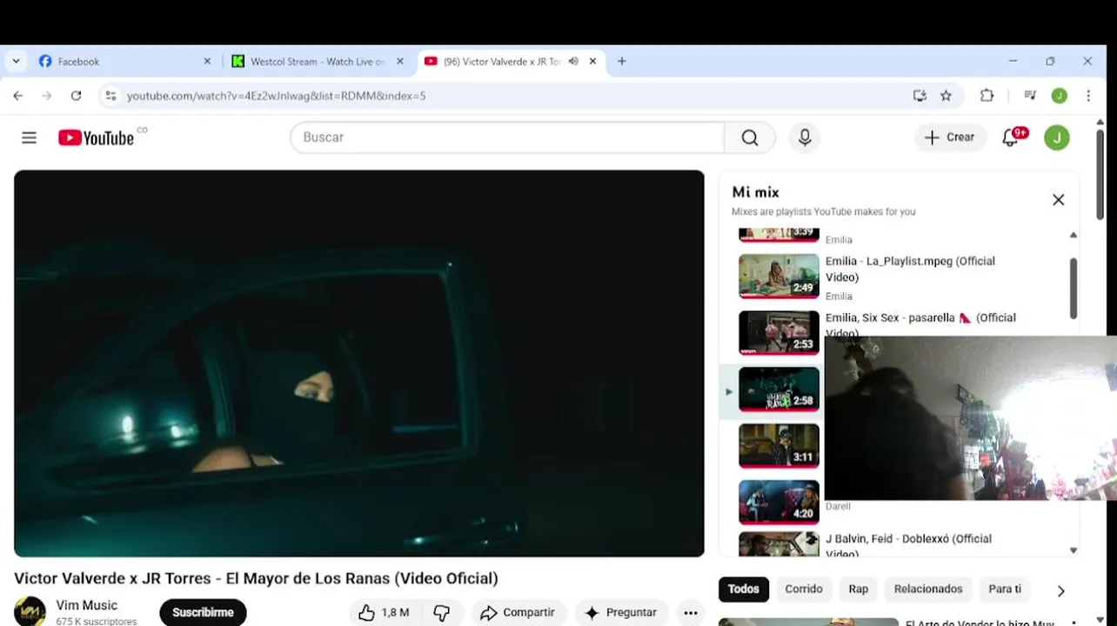The height and width of the screenshot is (626, 1117).
Task: Open J Balvin, Feid - Doblexxó title
Action: [x=909, y=546]
